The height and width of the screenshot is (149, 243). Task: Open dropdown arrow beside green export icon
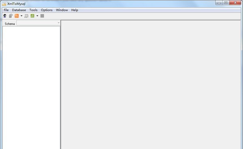tap(37, 16)
